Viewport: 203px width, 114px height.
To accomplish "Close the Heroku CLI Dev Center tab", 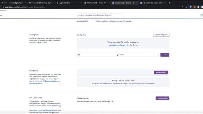I will pos(109,3).
